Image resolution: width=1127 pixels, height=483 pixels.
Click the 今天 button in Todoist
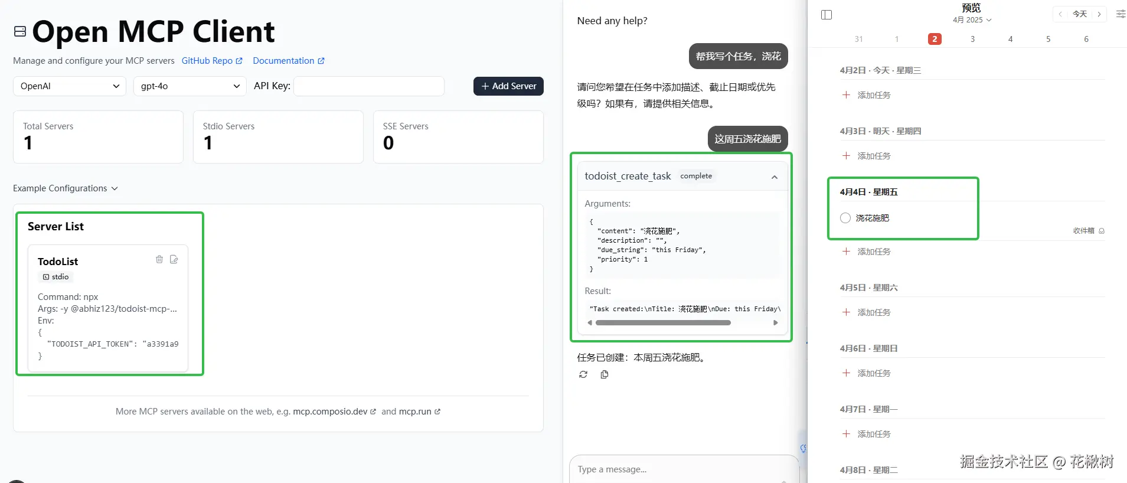click(x=1080, y=14)
